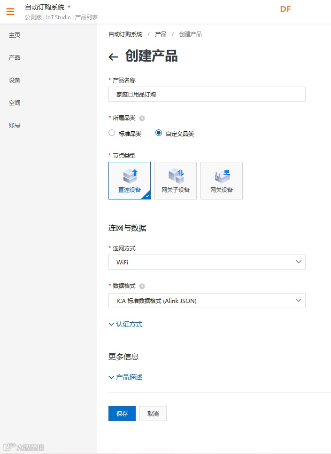Click help icon next to 数据格式
The image size is (331, 454).
pos(142,286)
